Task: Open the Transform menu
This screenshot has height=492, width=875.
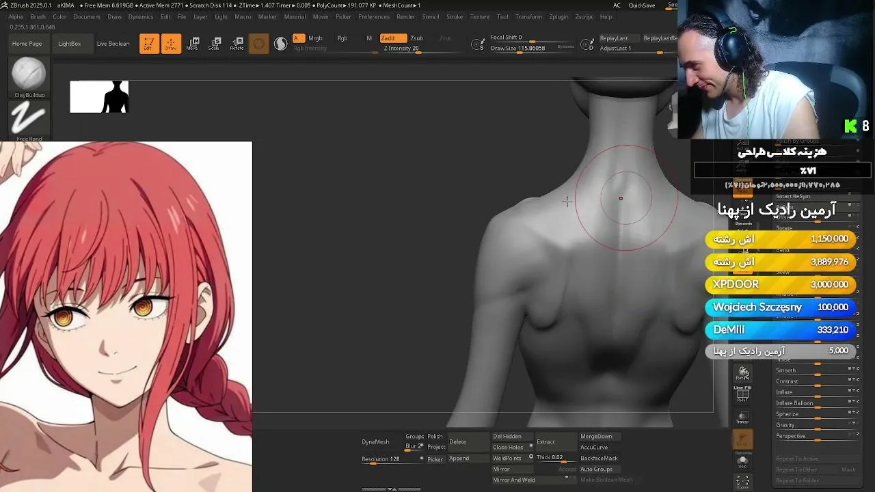Action: click(x=528, y=16)
